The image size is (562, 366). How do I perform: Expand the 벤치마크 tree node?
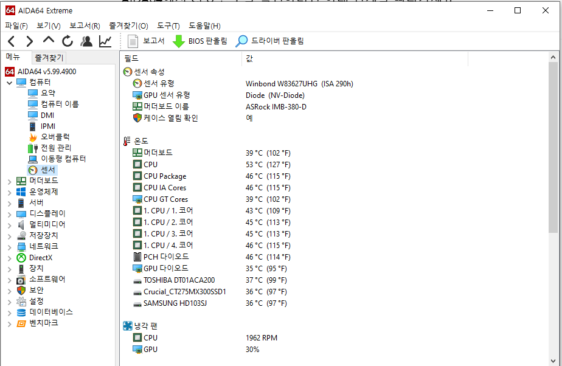[9, 324]
